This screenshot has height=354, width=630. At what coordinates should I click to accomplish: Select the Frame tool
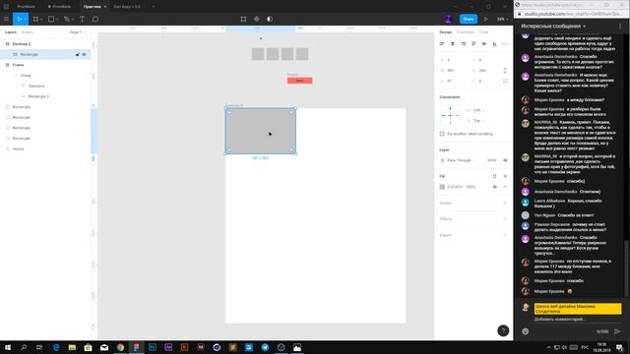point(35,19)
